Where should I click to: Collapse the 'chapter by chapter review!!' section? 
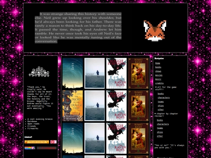pyautogui.click(x=166, y=115)
